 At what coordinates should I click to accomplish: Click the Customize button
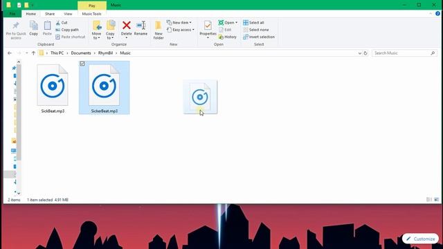coord(421,239)
